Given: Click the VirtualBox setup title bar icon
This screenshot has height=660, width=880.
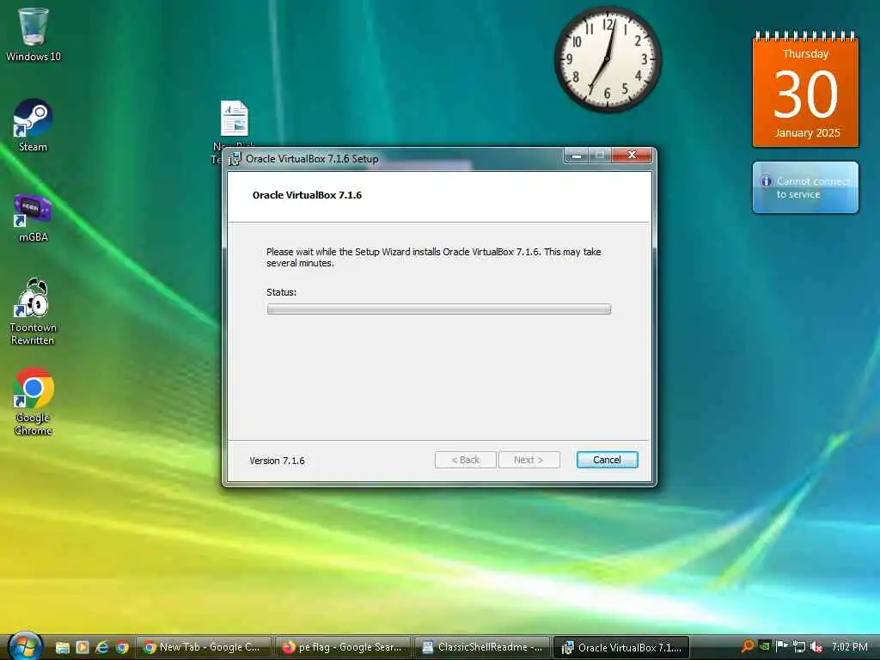Looking at the screenshot, I should point(235,159).
